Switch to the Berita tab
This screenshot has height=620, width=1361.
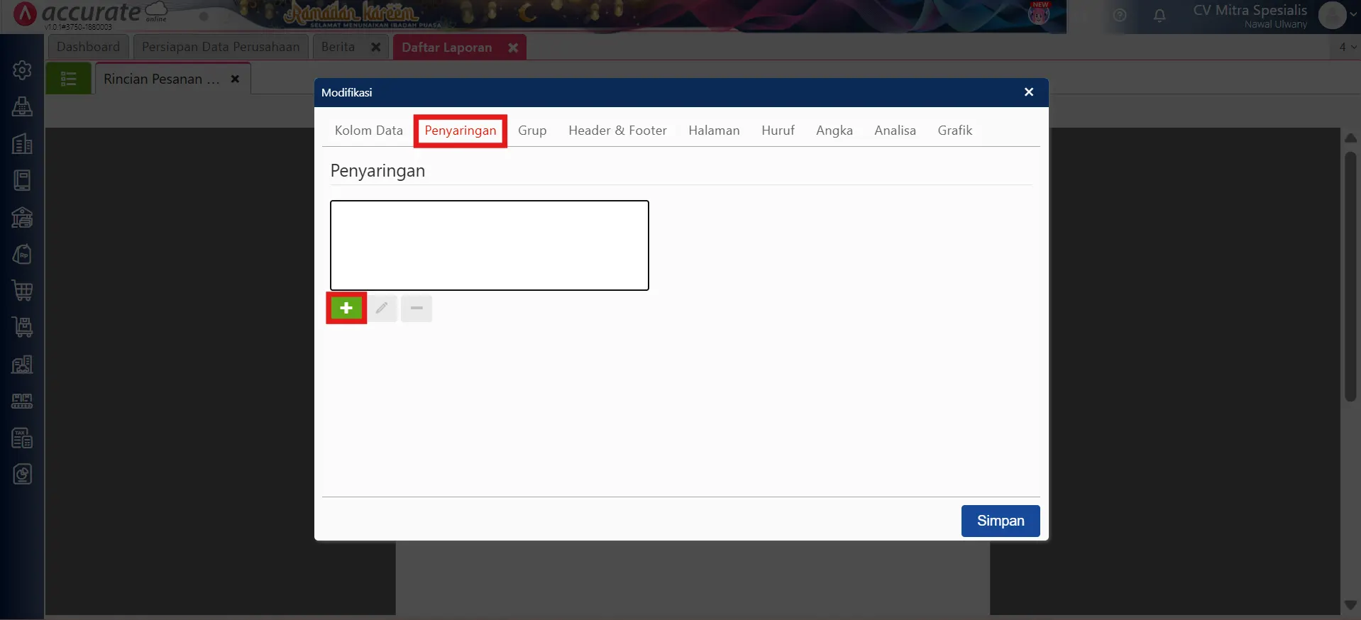[338, 47]
